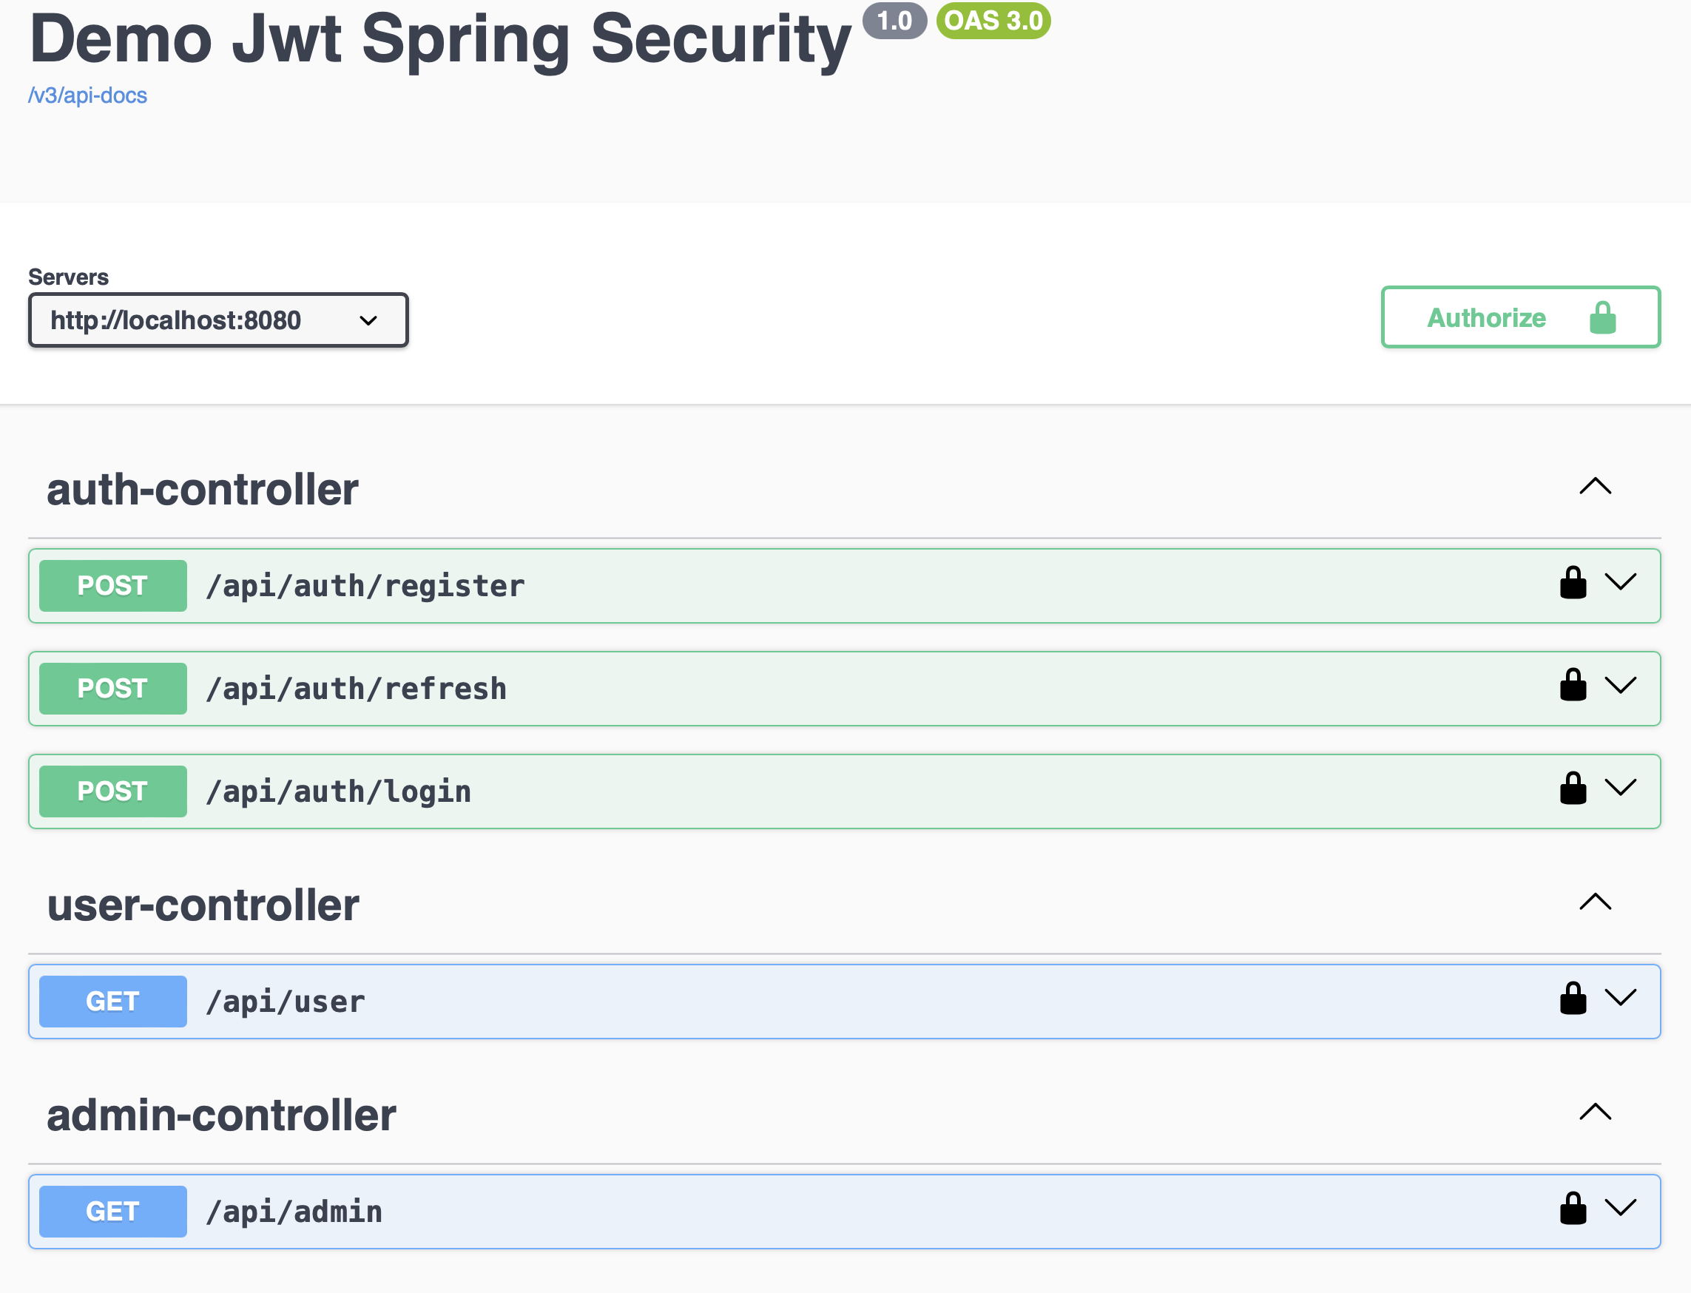
Task: Open the /v3/api-docs link
Action: [88, 95]
